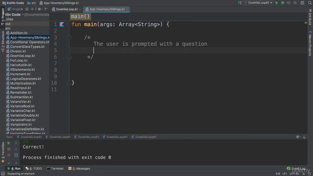Open the Event Log in status bar
The height and width of the screenshot is (176, 313).
point(296,169)
